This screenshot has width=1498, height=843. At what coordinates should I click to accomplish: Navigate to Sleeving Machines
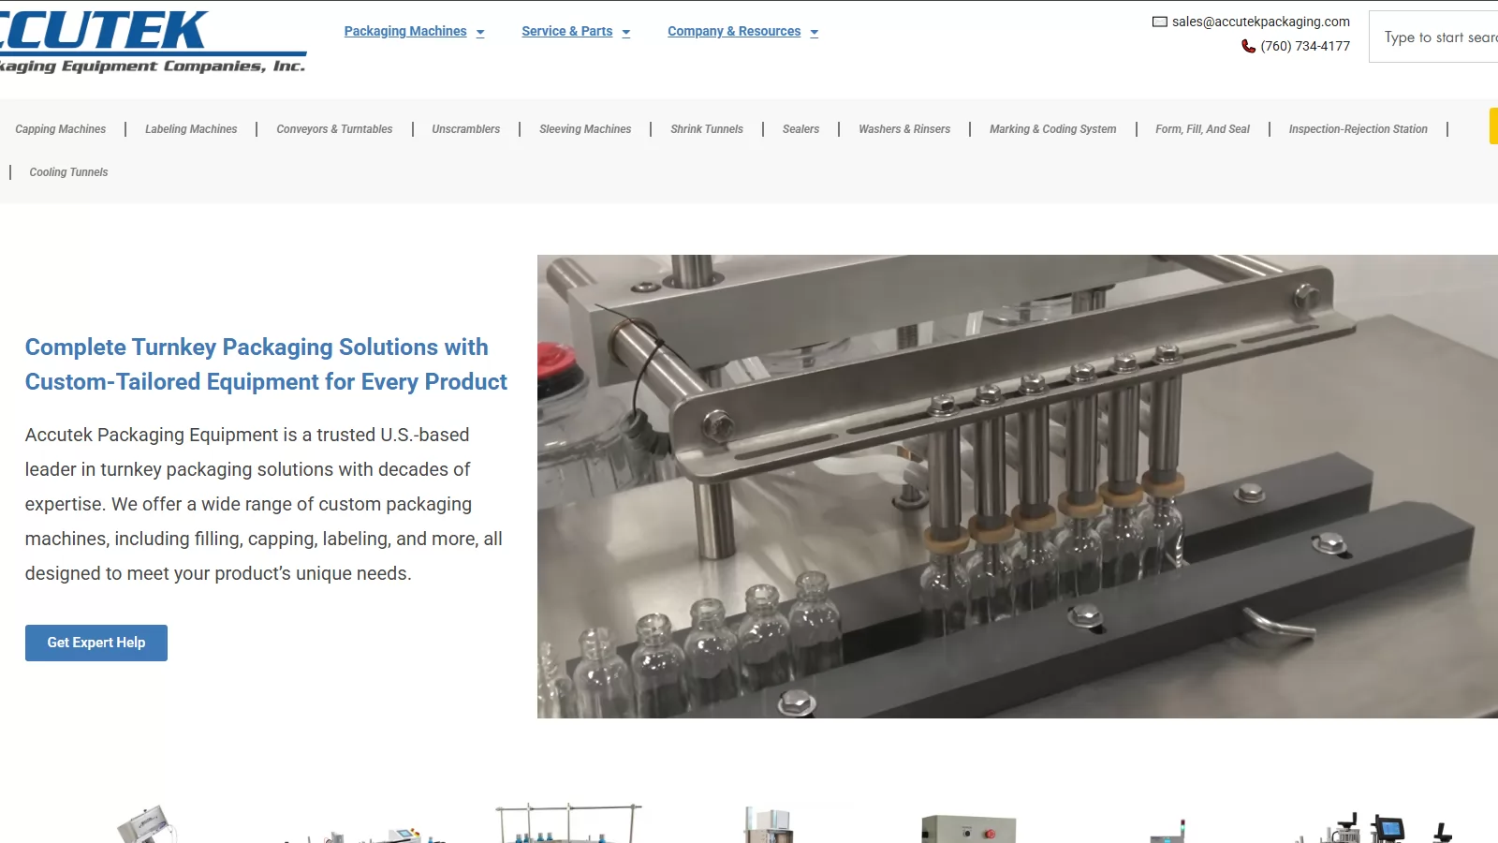click(x=585, y=129)
